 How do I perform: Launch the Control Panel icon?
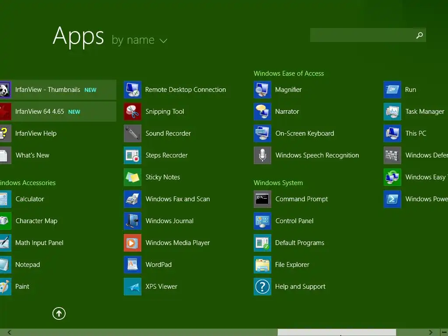click(x=262, y=221)
